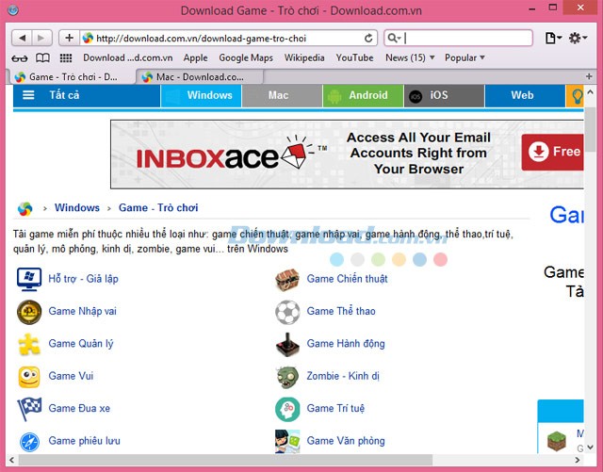Screen dimensions: 603x472
Task: Select the Mac category tab
Action: 282,95
